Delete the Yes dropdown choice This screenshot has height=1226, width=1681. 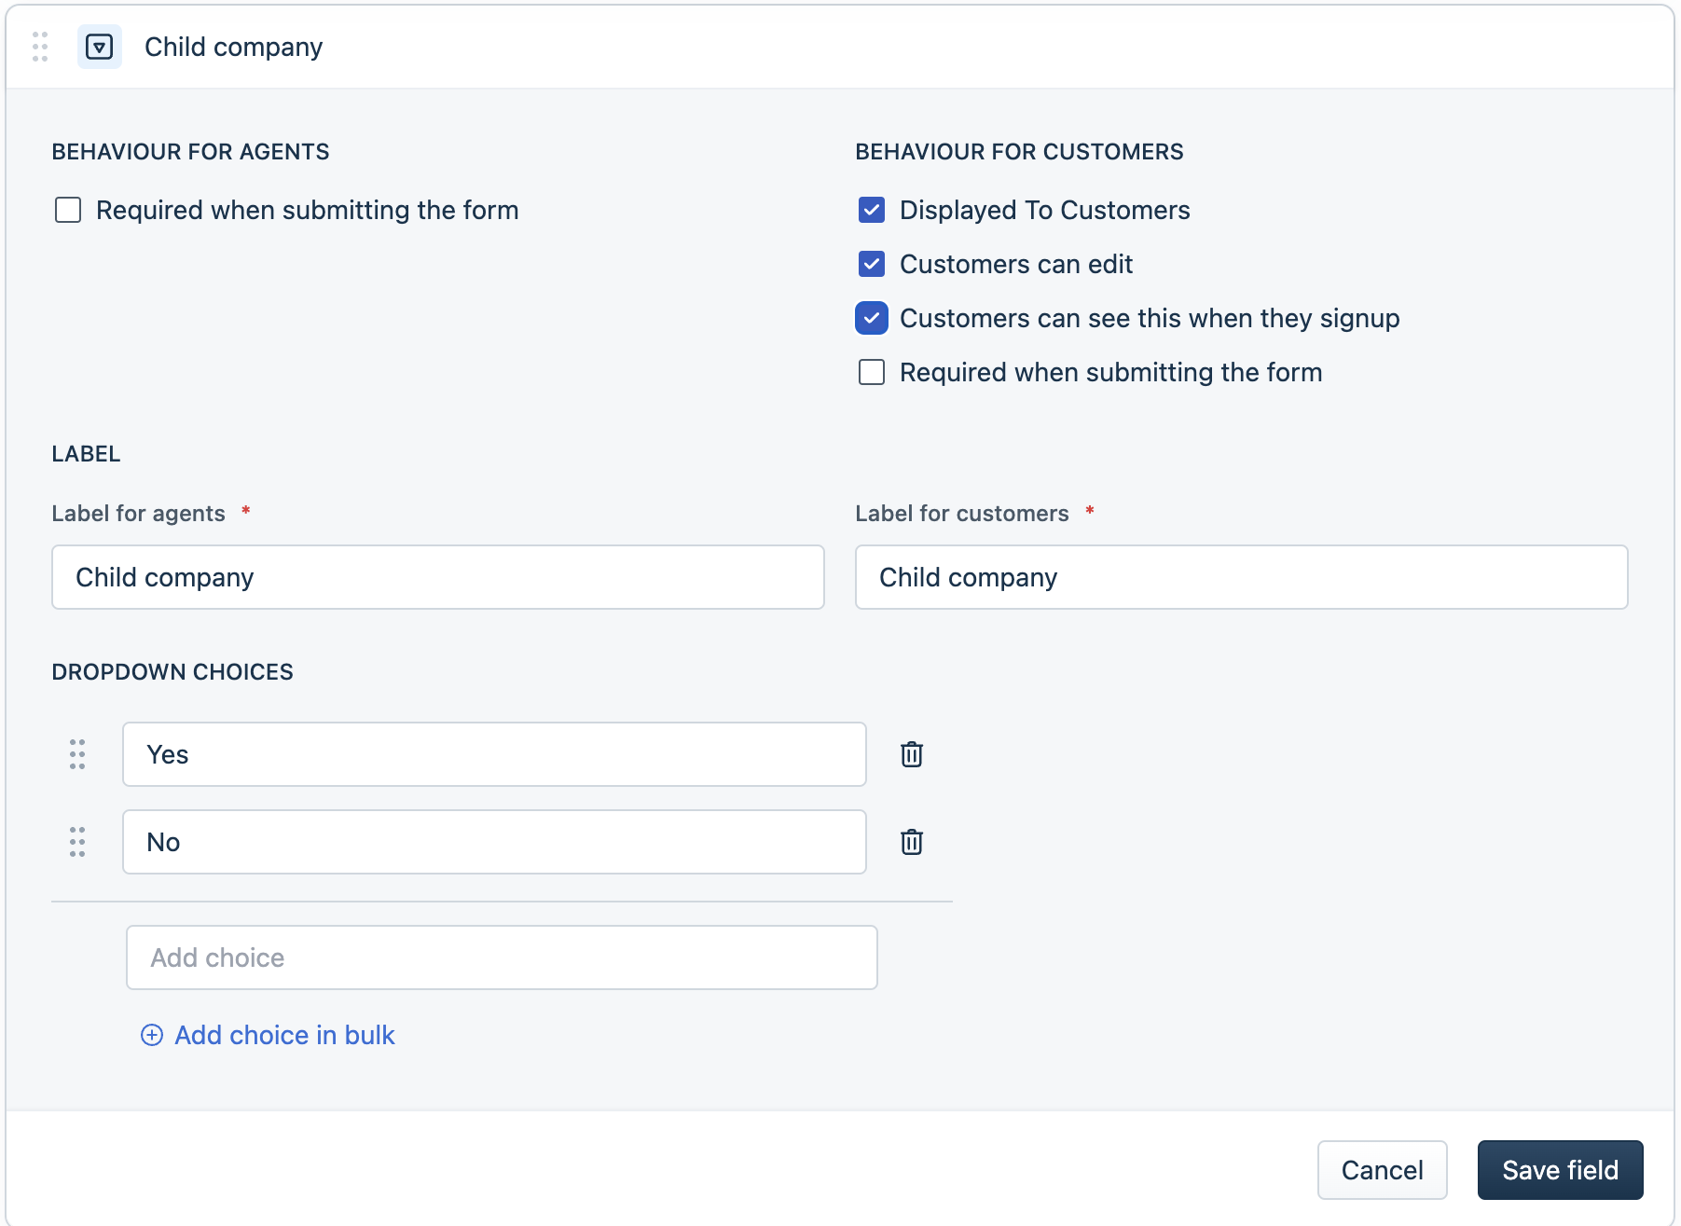tap(911, 754)
